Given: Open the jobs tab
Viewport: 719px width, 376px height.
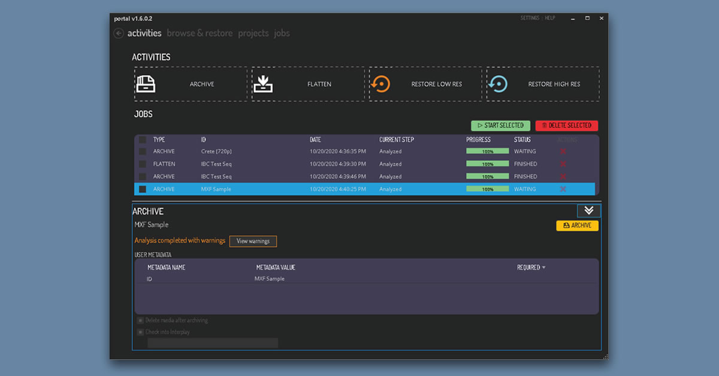Looking at the screenshot, I should 282,34.
